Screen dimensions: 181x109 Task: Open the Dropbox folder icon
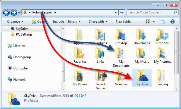click(x=163, y=35)
